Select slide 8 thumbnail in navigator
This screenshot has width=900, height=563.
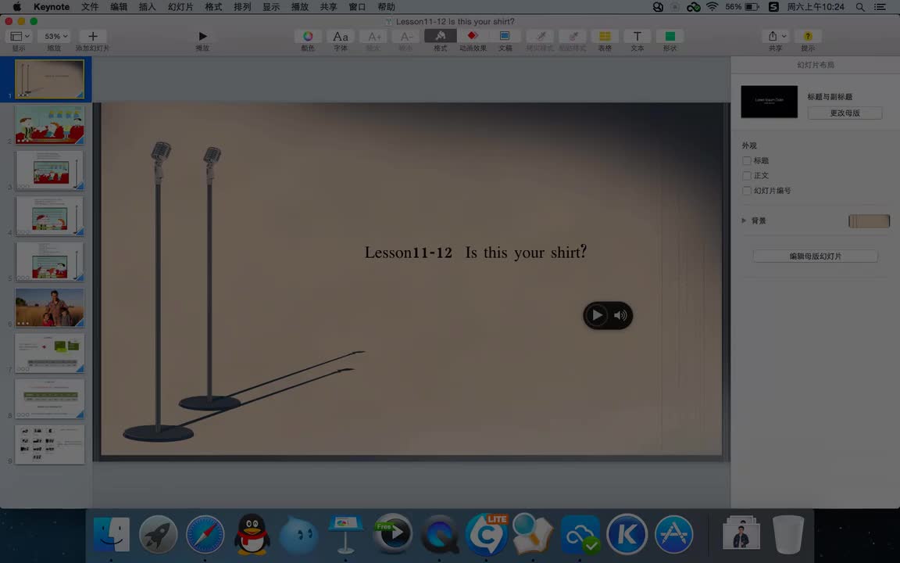(x=49, y=399)
